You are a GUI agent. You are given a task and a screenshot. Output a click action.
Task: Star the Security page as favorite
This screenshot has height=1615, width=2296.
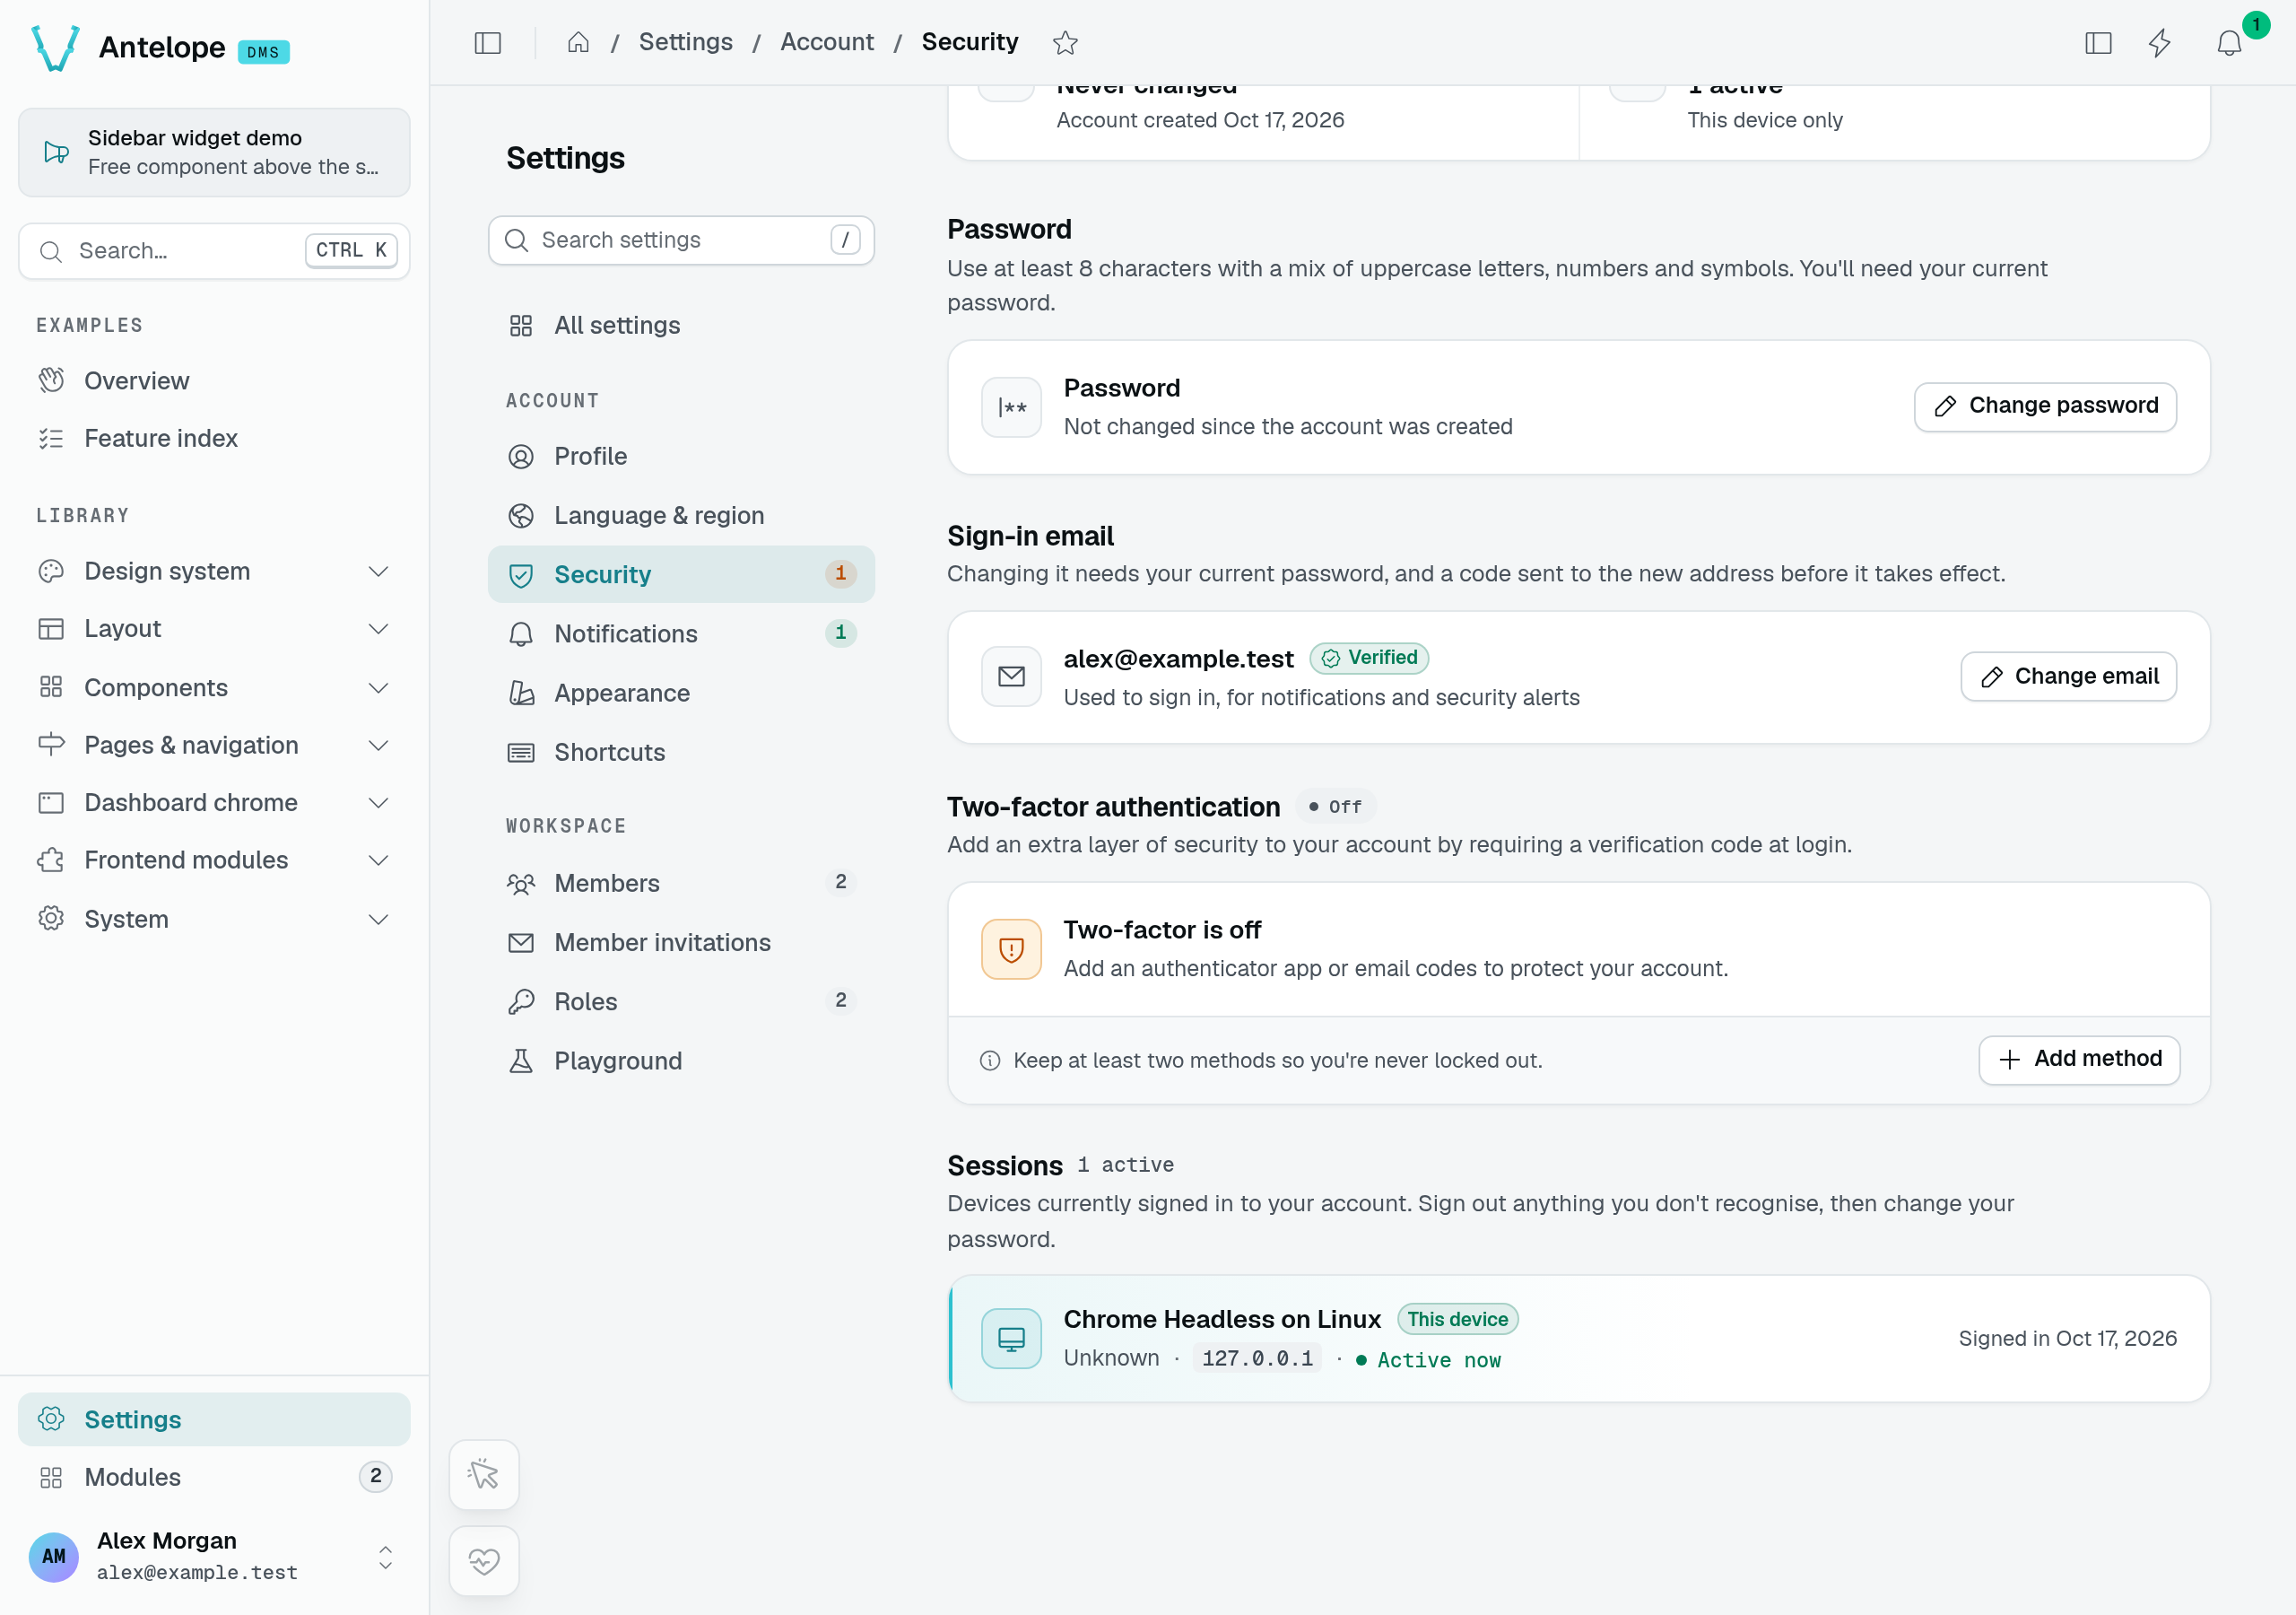tap(1065, 43)
